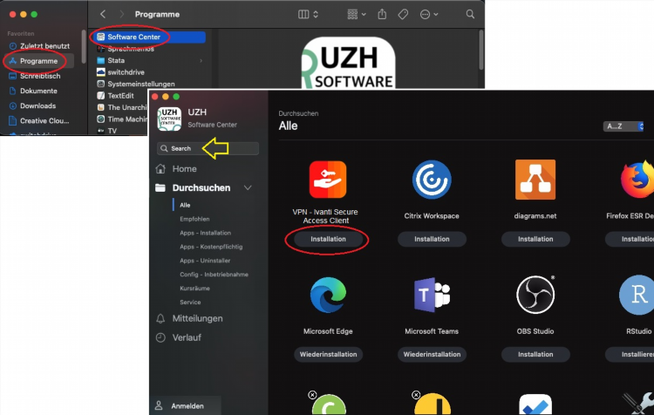Click Anmelden at the sidebar bottom
The height and width of the screenshot is (415, 654).
coord(187,405)
